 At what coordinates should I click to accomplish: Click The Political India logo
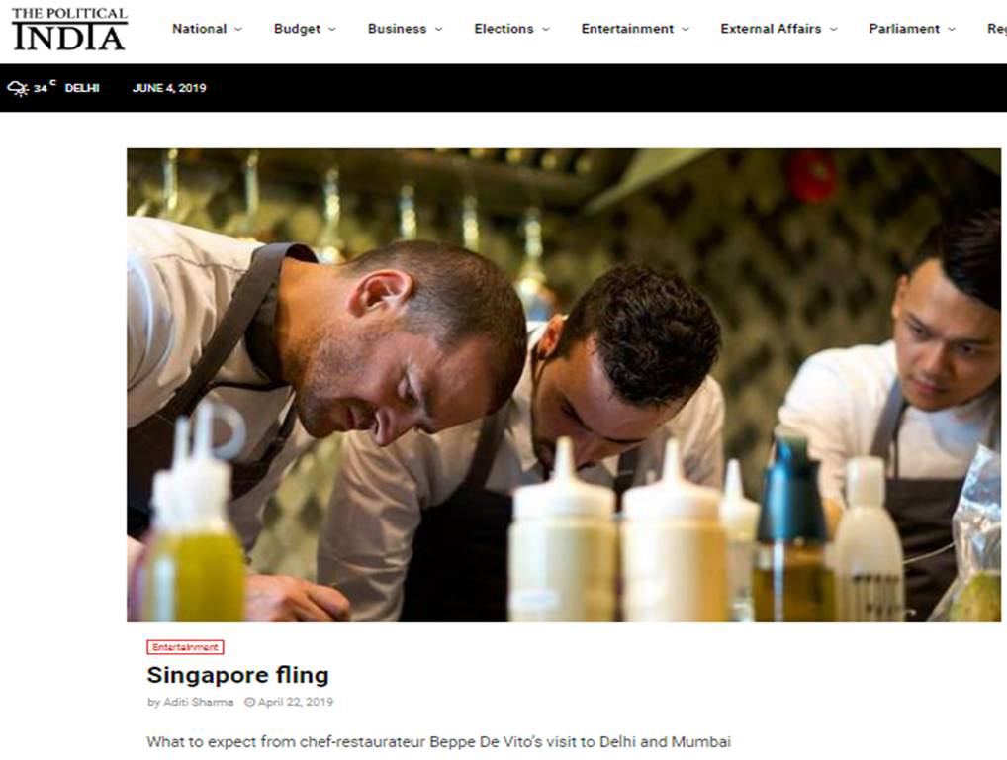[69, 30]
